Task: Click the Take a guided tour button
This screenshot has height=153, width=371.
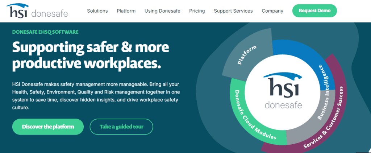Action: tap(121, 127)
